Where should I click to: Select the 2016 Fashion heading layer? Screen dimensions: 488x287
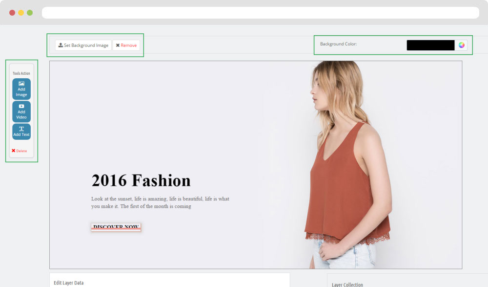(x=141, y=180)
